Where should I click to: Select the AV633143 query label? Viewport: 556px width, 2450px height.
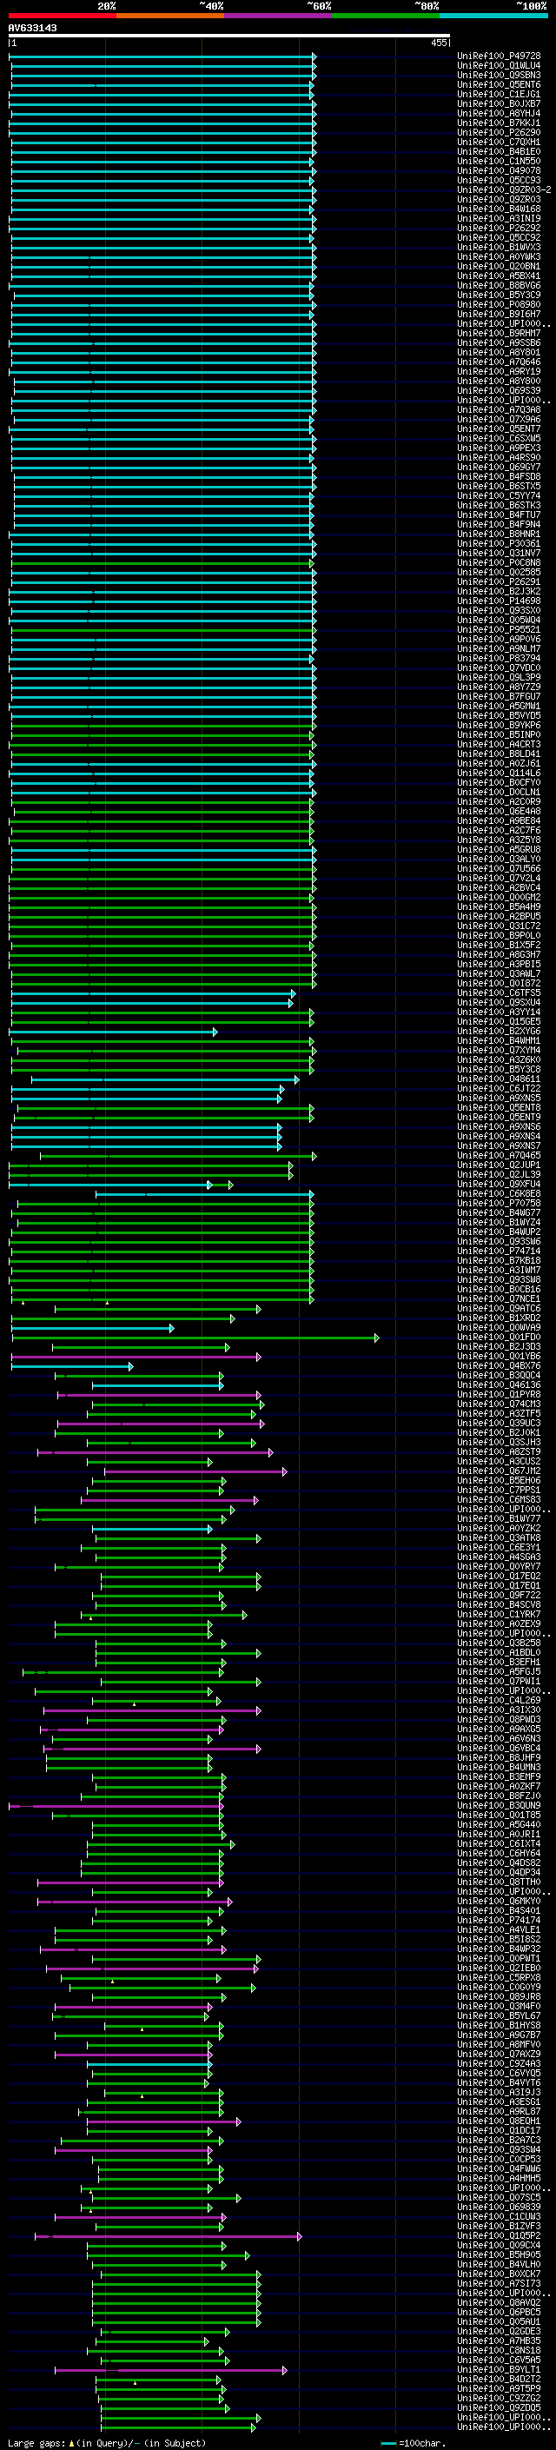(x=32, y=28)
